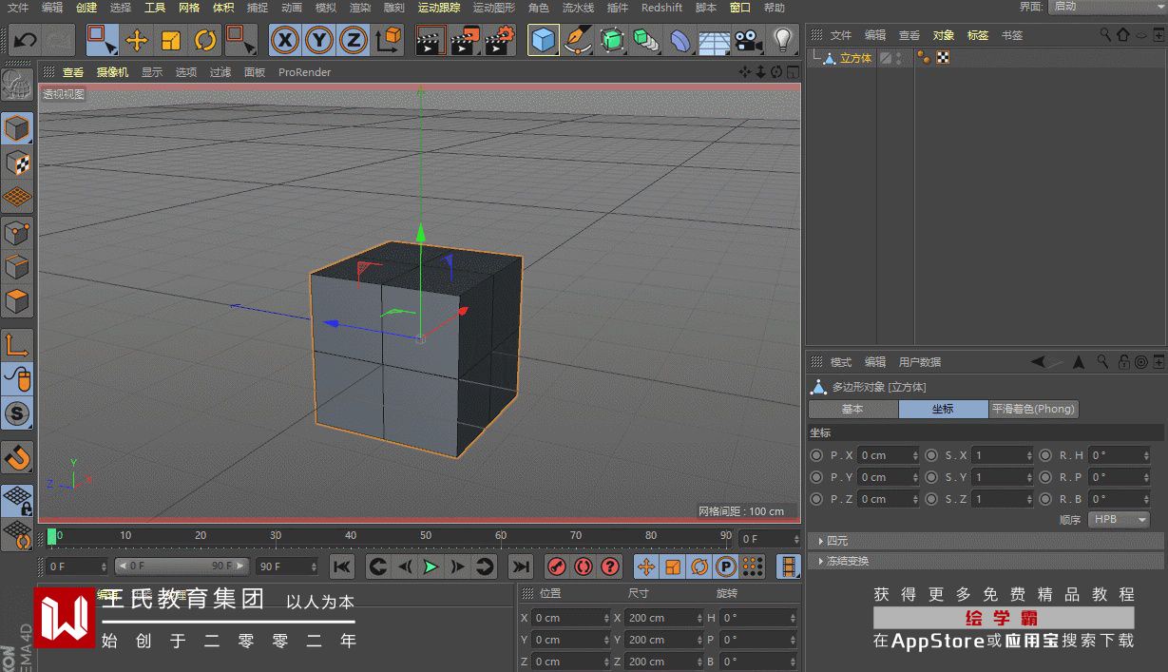This screenshot has height=672, width=1168.
Task: Toggle the X axis lock
Action: [x=285, y=40]
